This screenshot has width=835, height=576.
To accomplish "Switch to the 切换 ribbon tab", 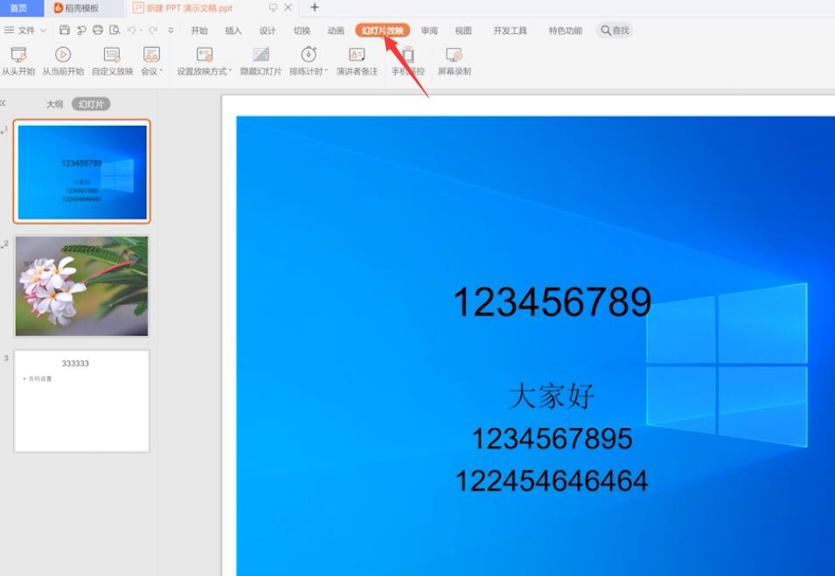I will (x=302, y=31).
